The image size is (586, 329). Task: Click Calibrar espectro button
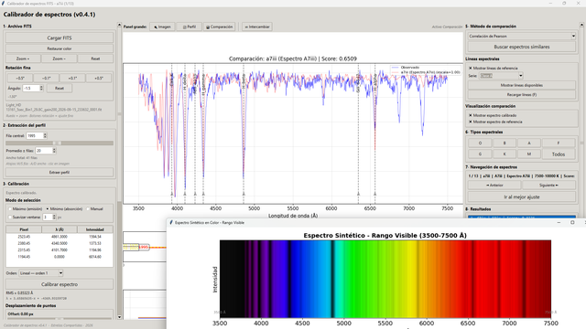(x=59, y=284)
